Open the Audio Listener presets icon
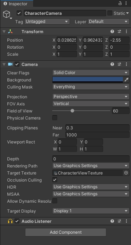 [119, 221]
